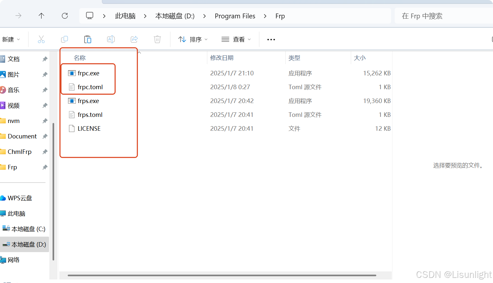Viewport: 493px width, 283px height.
Task: Open 文档 in the sidebar
Action: [x=14, y=59]
